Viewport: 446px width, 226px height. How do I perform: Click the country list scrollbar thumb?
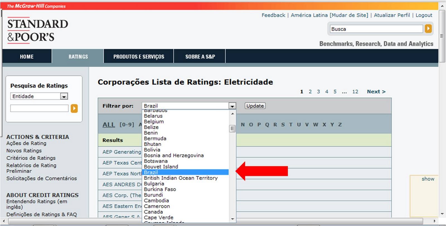pos(232,129)
